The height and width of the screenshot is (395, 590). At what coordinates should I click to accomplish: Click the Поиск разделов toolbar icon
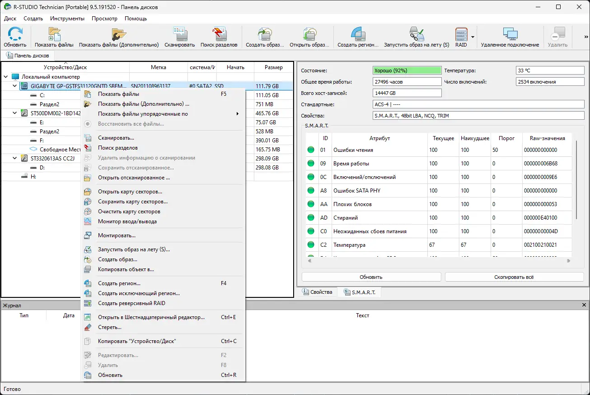[x=219, y=36]
